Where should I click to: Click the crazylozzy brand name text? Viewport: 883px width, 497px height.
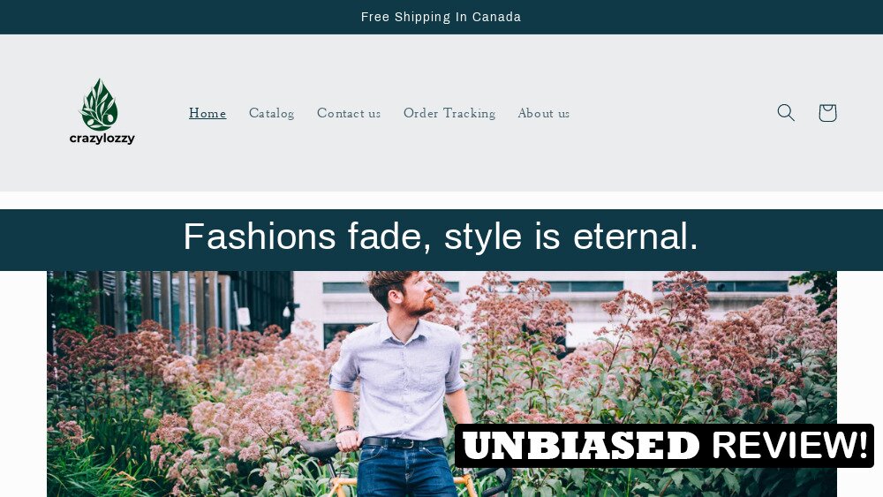[102, 139]
